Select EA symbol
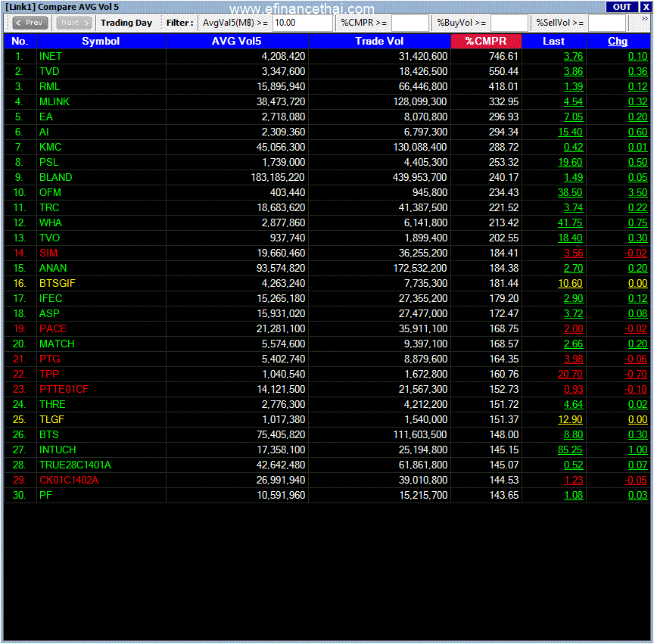Screen dimensions: 654x644 point(46,117)
